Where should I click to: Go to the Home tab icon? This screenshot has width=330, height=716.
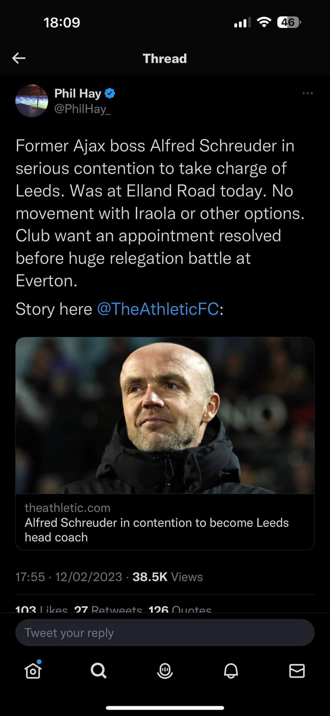coord(33,671)
